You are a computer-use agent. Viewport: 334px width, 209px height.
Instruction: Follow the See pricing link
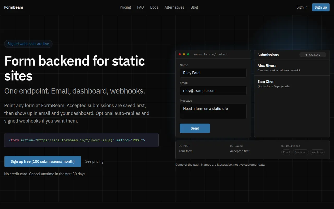tap(94, 161)
